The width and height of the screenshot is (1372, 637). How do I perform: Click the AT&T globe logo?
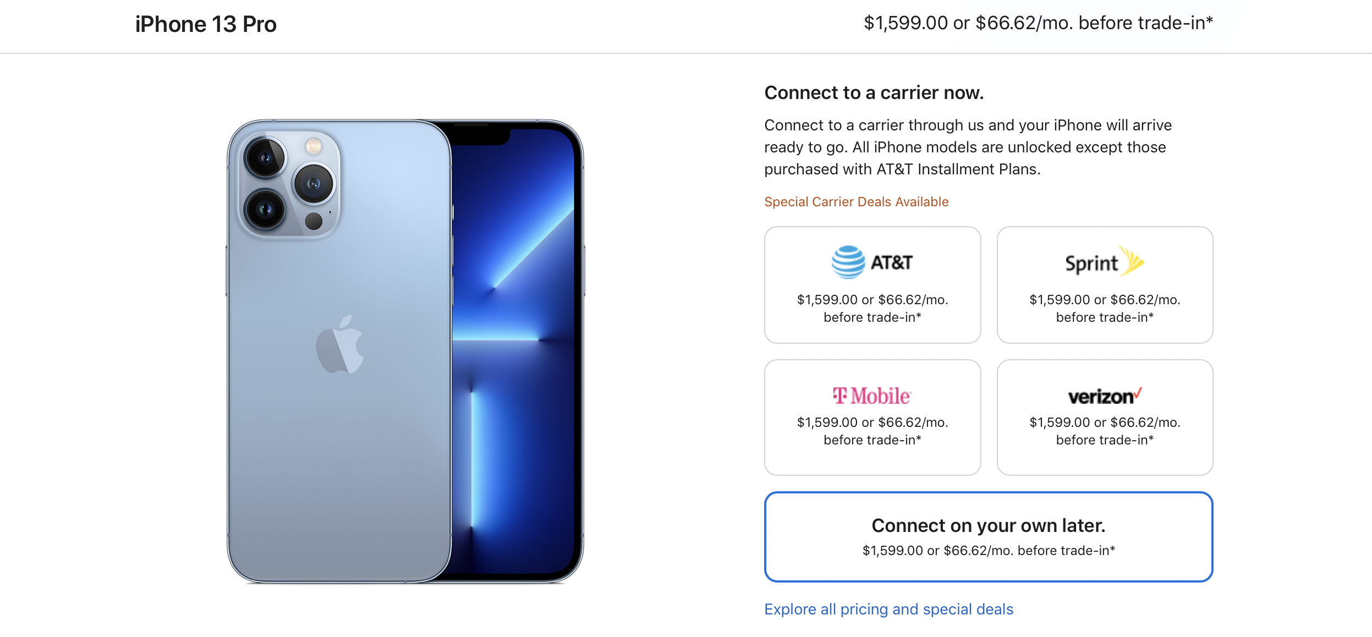[x=848, y=262]
